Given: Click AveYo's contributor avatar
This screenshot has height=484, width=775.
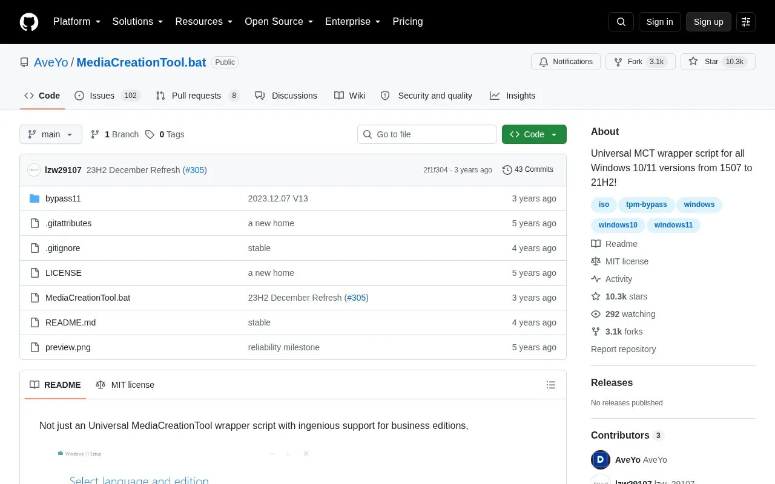Looking at the screenshot, I should [601, 460].
